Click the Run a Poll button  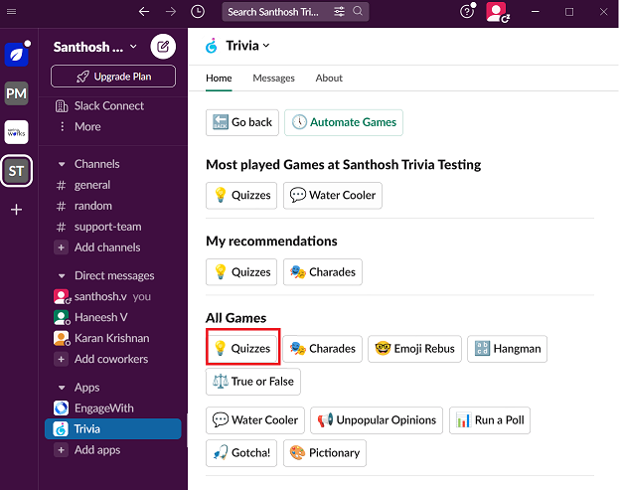click(490, 420)
